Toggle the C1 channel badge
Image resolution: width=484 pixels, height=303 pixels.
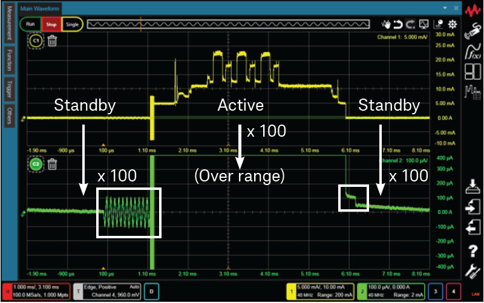tap(36, 41)
